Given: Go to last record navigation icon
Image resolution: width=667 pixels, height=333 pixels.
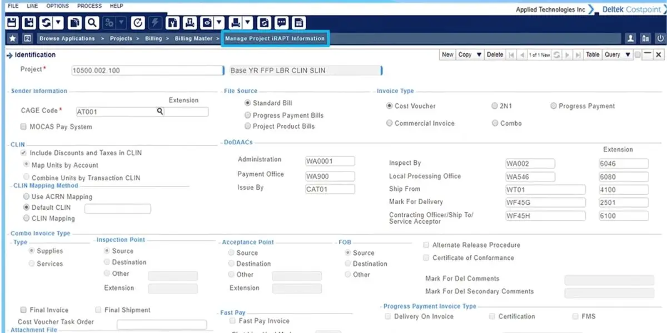Looking at the screenshot, I should click(578, 55).
